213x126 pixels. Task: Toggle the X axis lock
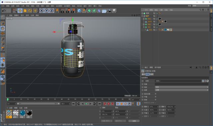(42, 11)
